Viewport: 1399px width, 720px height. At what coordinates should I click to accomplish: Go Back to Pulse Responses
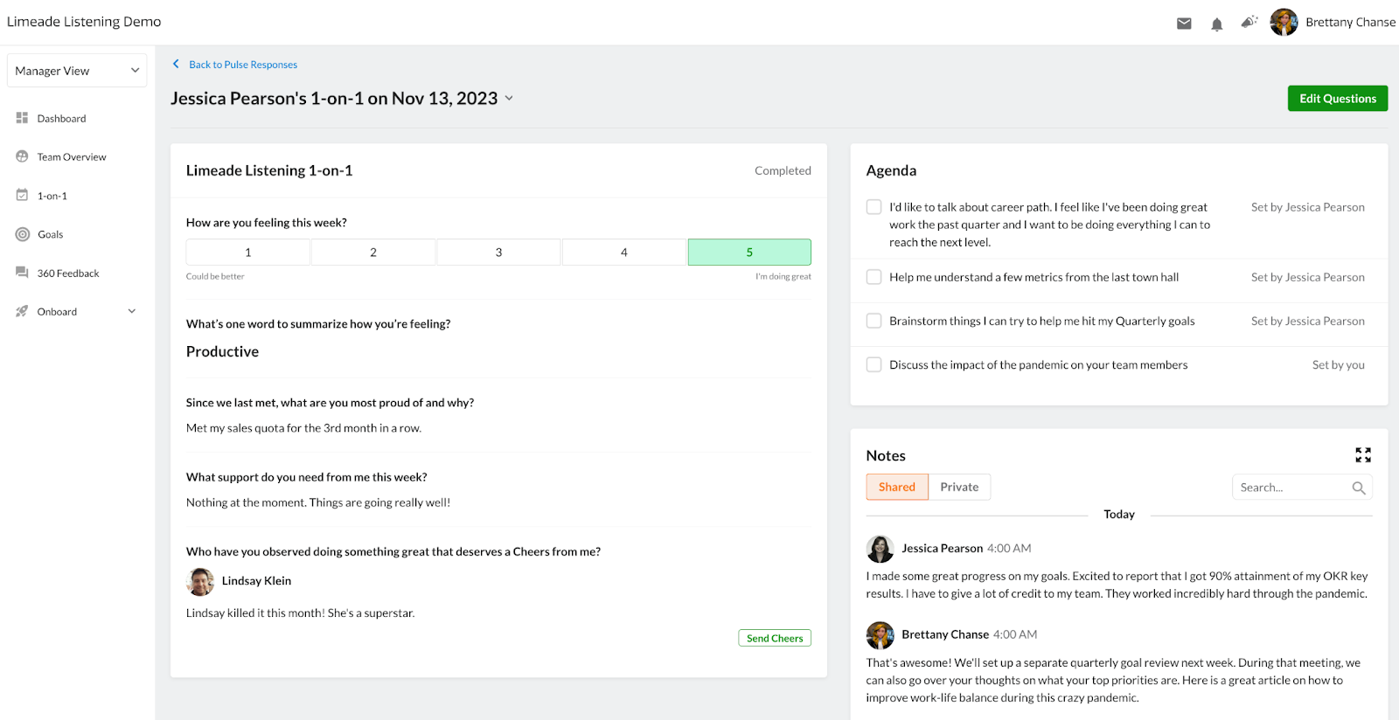click(243, 65)
